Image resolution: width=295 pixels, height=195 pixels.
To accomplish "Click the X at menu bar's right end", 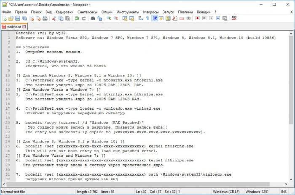I will click(x=292, y=12).
